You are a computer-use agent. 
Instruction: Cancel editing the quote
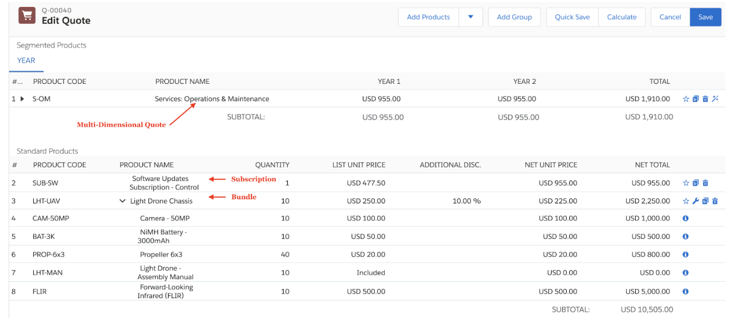coord(670,17)
